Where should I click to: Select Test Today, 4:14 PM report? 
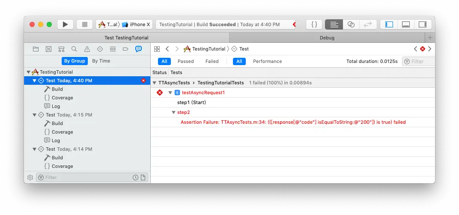click(87, 149)
